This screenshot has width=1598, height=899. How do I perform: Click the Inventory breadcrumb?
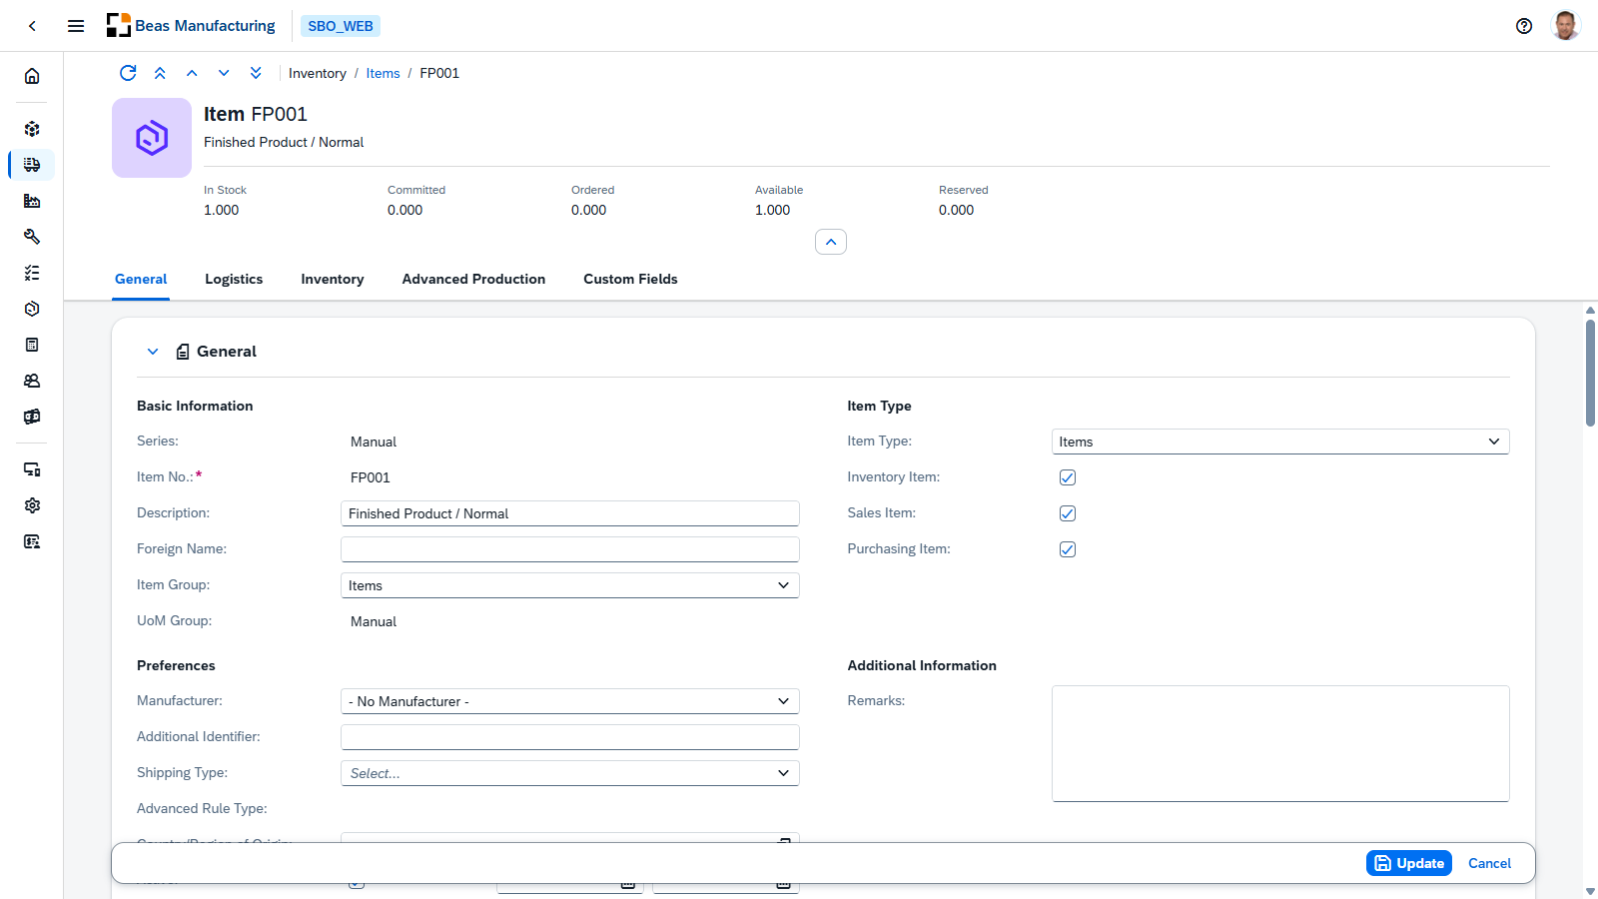pyautogui.click(x=318, y=73)
